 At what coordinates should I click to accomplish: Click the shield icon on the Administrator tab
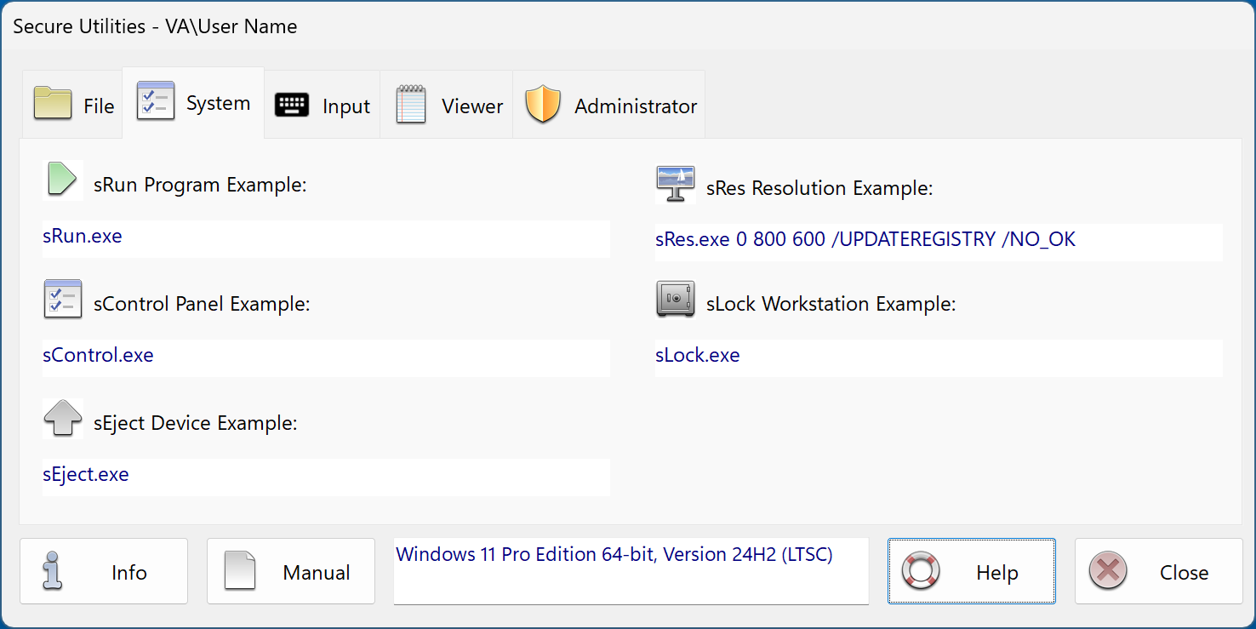coord(543,104)
